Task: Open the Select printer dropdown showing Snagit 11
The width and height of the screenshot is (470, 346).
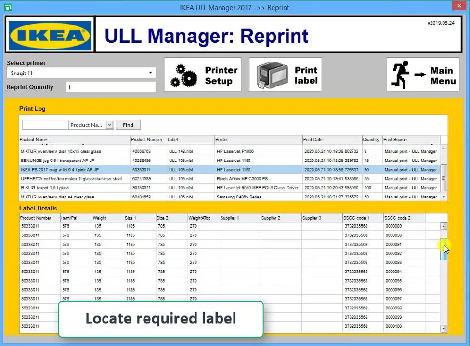Action: click(81, 73)
